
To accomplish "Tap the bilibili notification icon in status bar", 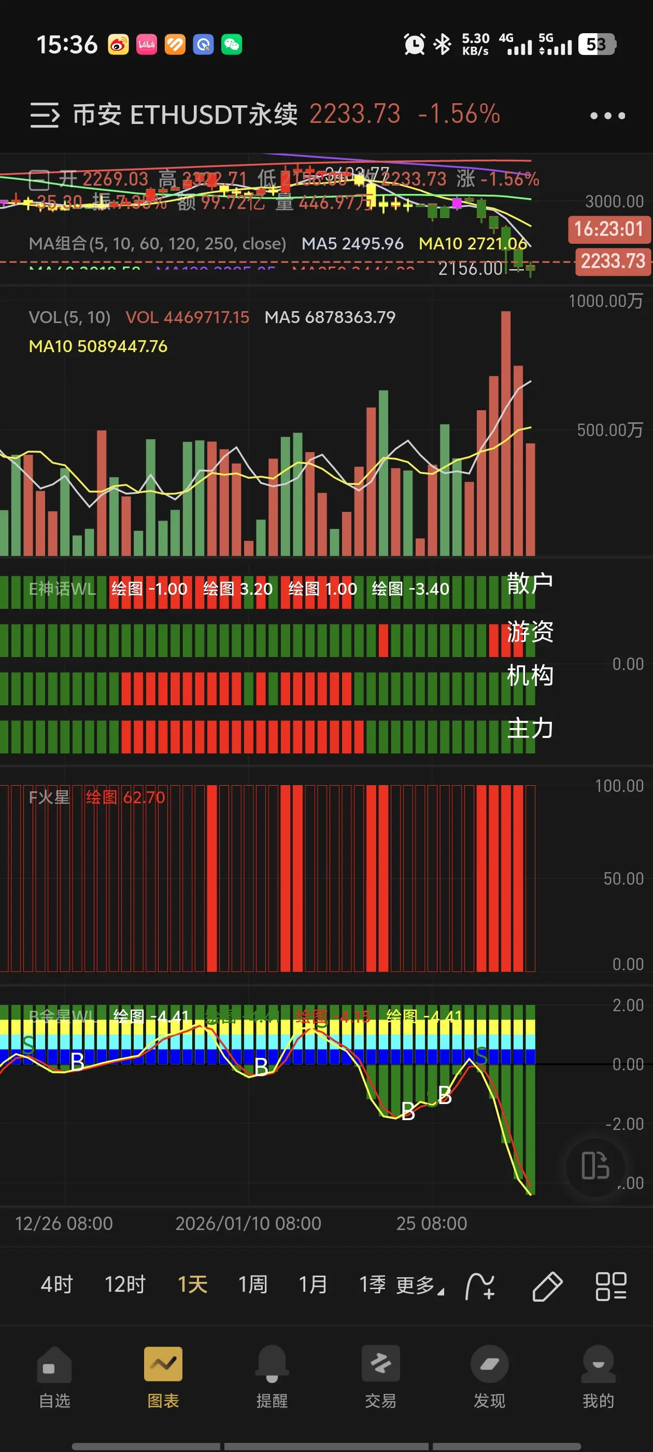I will click(x=147, y=44).
